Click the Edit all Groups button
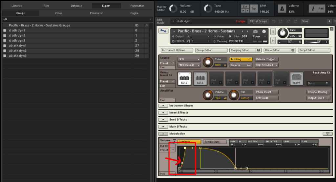Viewport: 336px width, 182px height. (258, 21)
